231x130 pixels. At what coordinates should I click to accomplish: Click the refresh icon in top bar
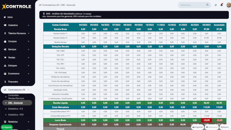[x=215, y=5]
